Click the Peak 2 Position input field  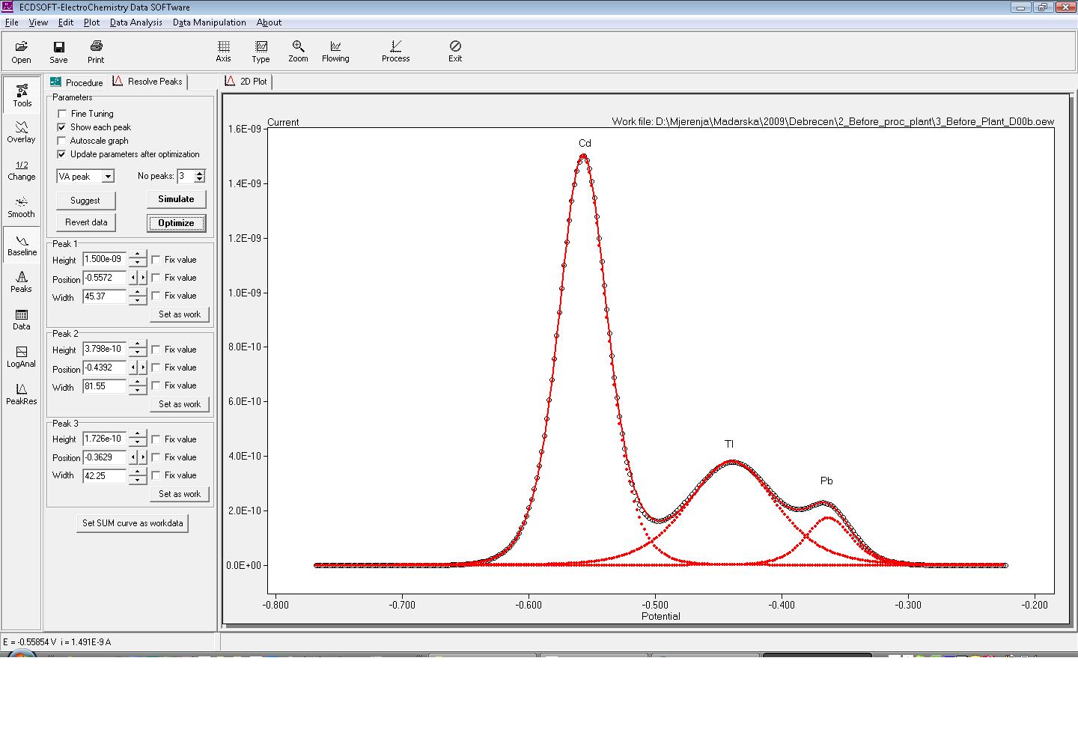pos(104,368)
